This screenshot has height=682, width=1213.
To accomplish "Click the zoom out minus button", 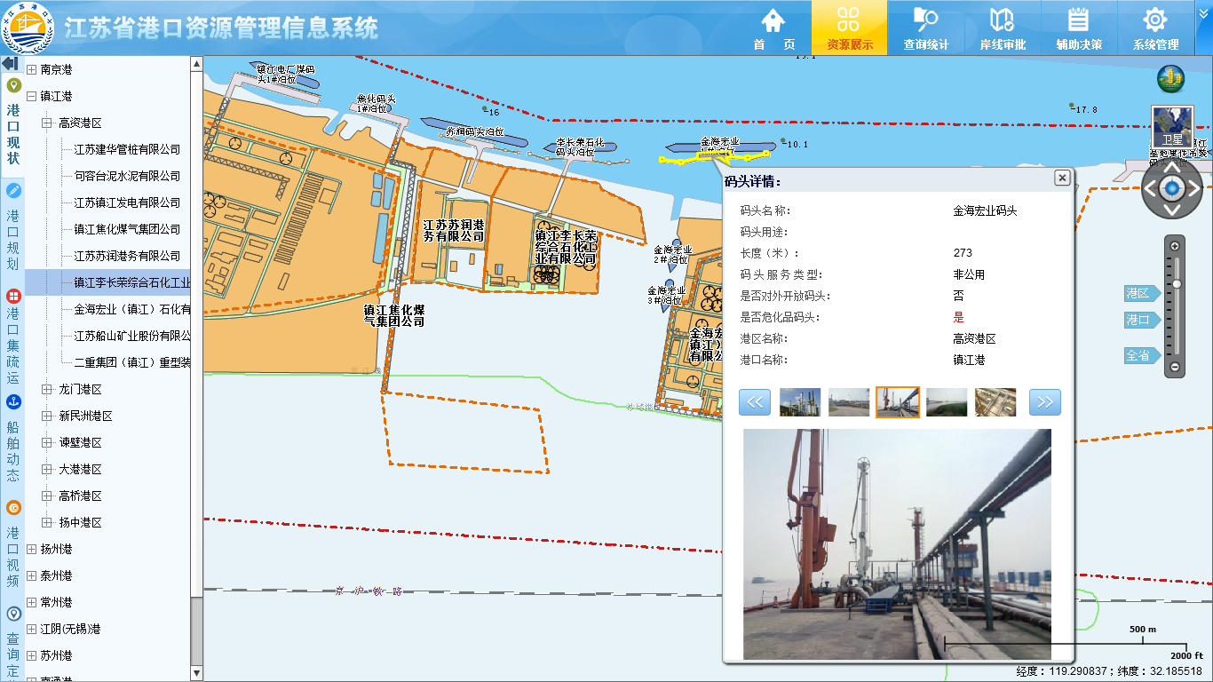I will coord(1175,367).
